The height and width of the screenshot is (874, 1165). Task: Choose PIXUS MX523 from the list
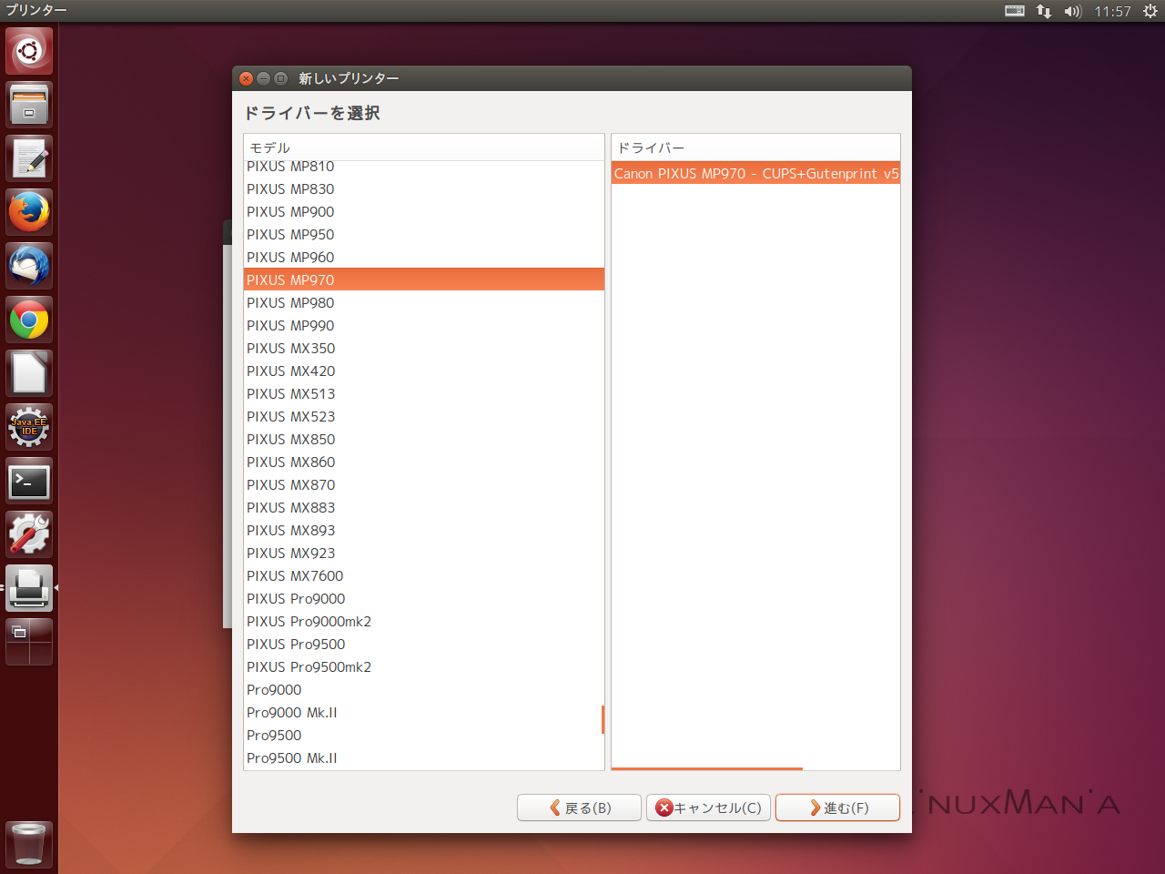(x=424, y=416)
